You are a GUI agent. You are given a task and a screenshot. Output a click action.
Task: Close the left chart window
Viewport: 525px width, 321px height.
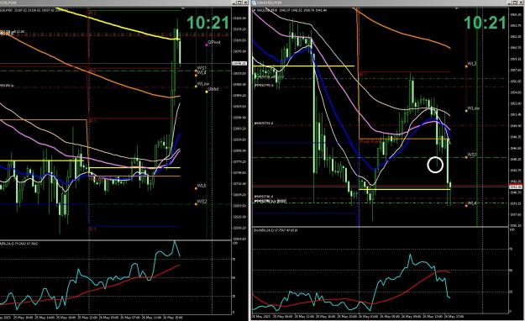[245, 3]
